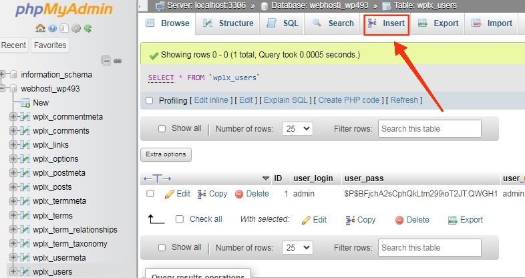The image size is (525, 278).
Task: Switch to the Browse tab
Action: (x=168, y=23)
